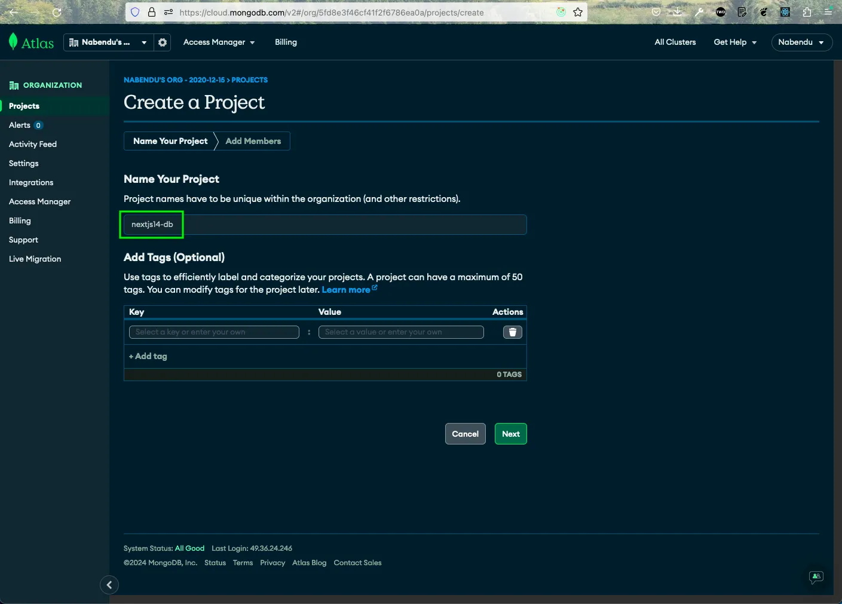842x604 pixels.
Task: Delete the tag row with trash icon
Action: (513, 332)
